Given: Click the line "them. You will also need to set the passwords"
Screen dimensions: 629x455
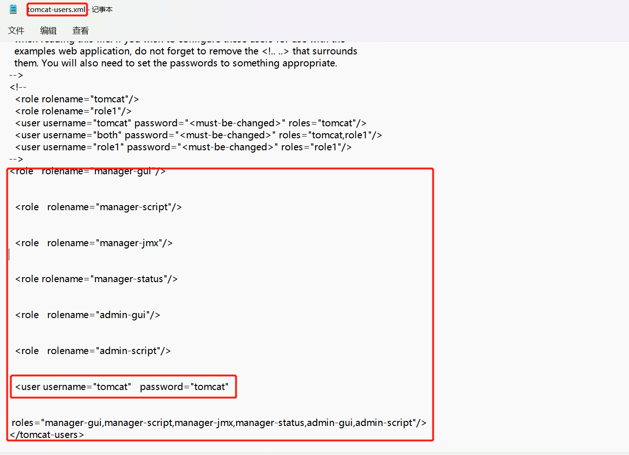Looking at the screenshot, I should pos(175,63).
